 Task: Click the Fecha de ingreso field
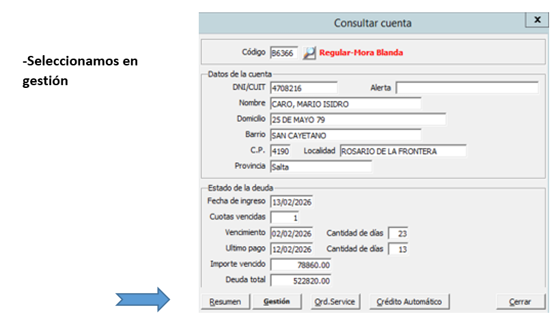(292, 202)
